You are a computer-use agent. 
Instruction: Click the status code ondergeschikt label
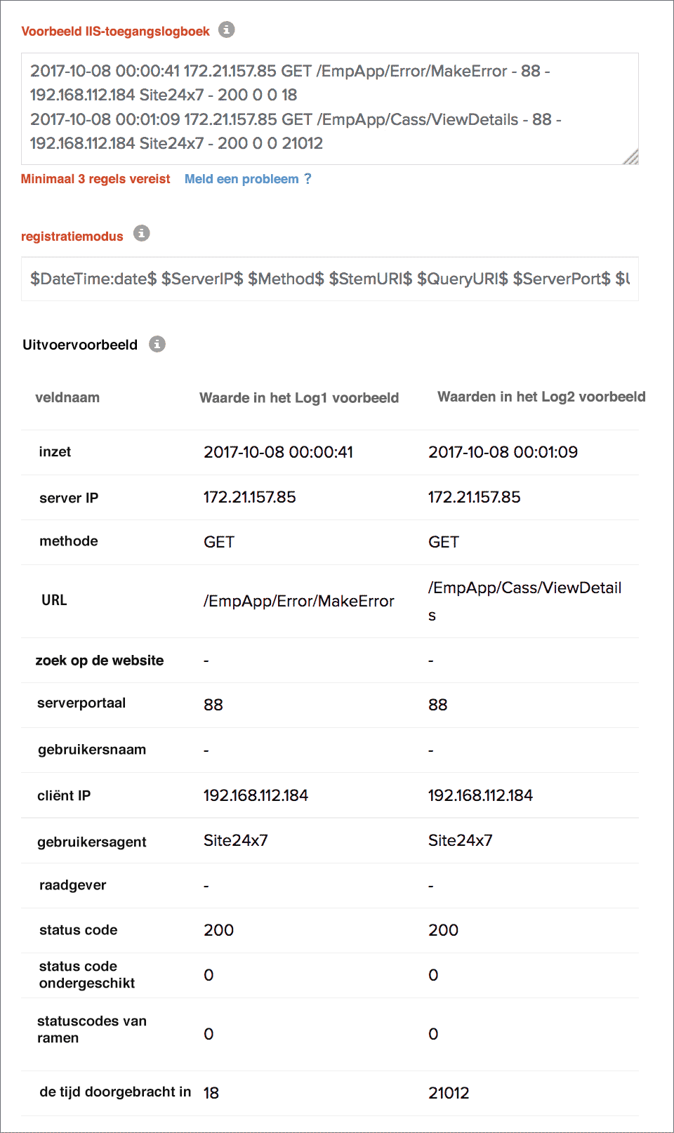click(87, 974)
